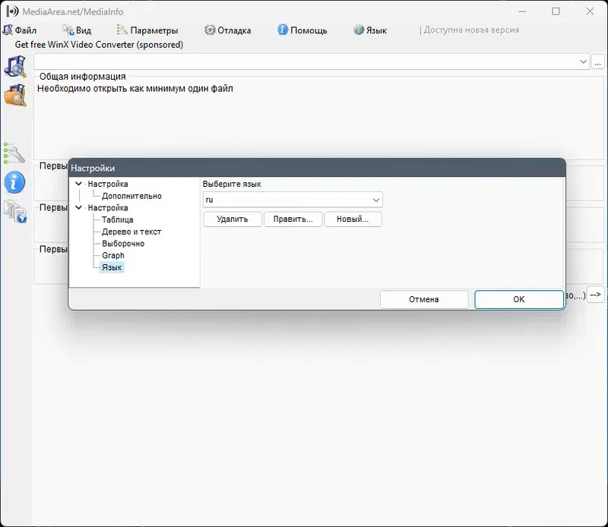The image size is (608, 527).
Task: Open preferences via the wrench sidebar icon
Action: tap(14, 153)
